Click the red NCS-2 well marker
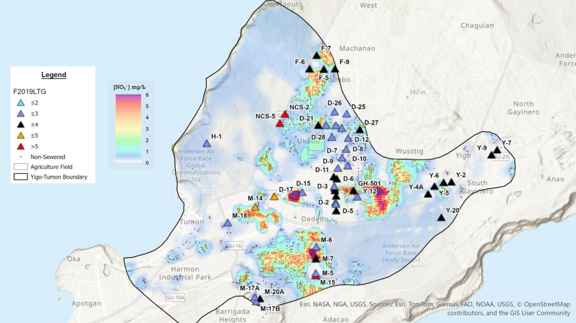Viewport: 576px width, 323px height. pyautogui.click(x=285, y=115)
